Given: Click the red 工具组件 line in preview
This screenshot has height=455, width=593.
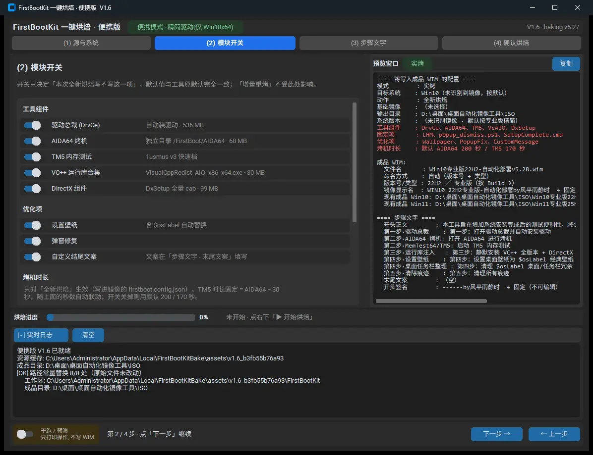Looking at the screenshot, I should pyautogui.click(x=456, y=128).
